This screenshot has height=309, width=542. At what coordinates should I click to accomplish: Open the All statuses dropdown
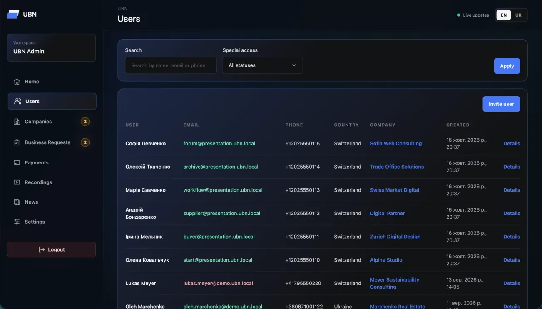(x=263, y=65)
